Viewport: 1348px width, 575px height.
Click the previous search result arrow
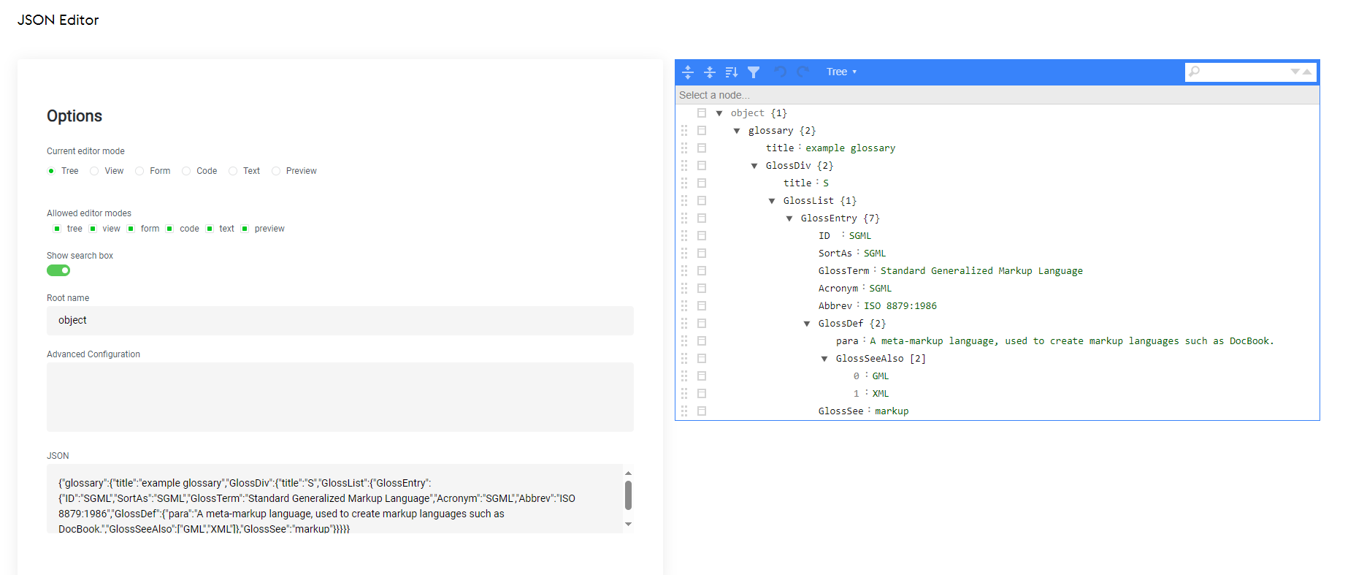point(1307,72)
